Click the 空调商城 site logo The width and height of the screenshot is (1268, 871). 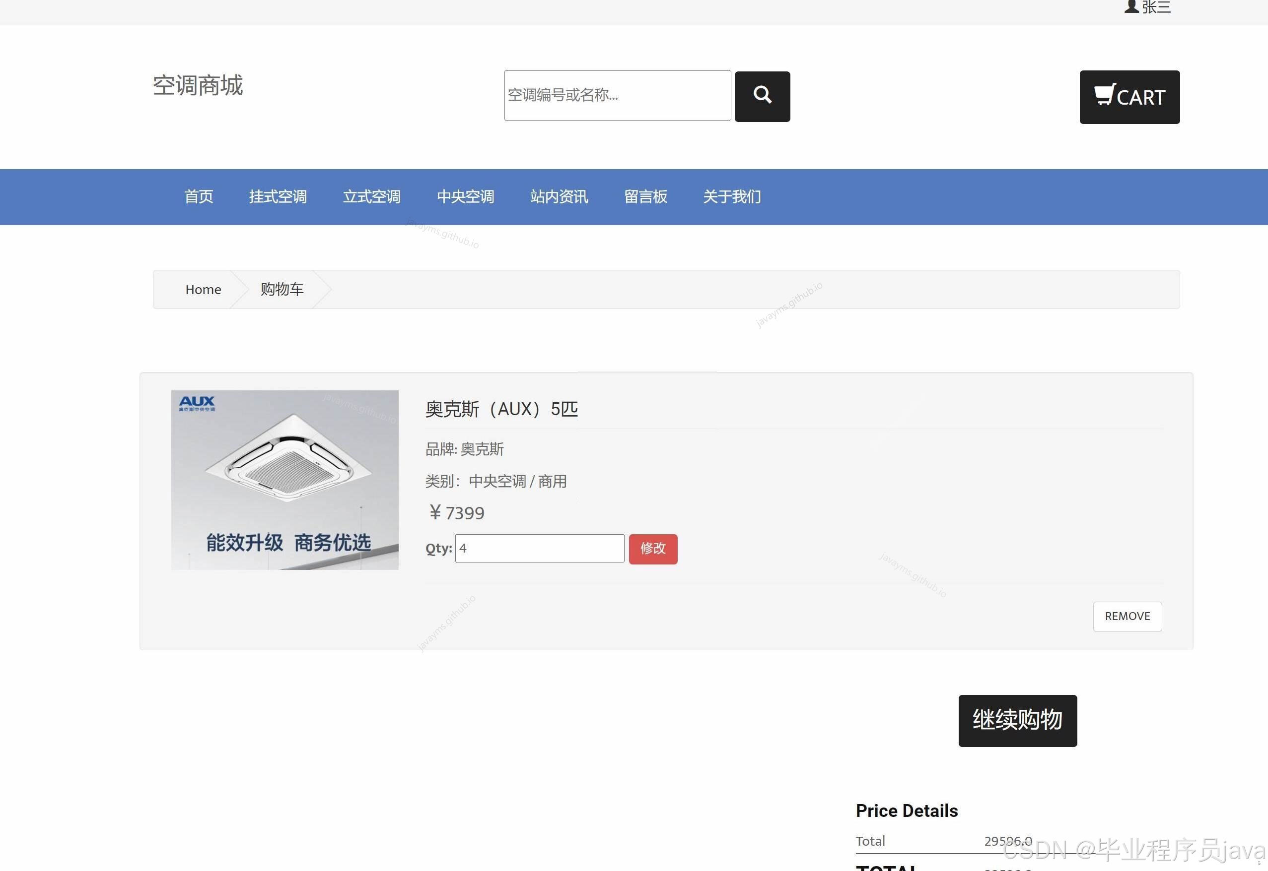(x=197, y=86)
